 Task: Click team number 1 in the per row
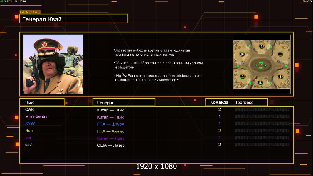tap(219, 138)
